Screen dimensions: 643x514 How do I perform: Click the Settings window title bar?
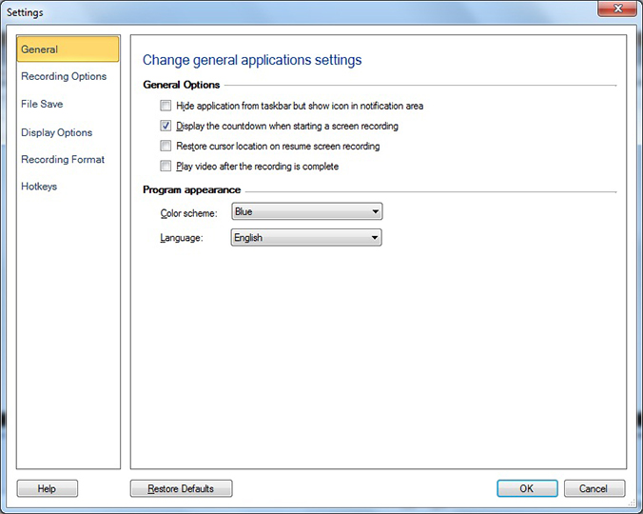[285, 11]
